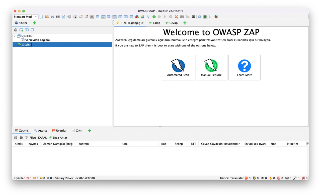This screenshot has width=321, height=196.
Task: Open a session with the folder icon
Action: [47, 17]
